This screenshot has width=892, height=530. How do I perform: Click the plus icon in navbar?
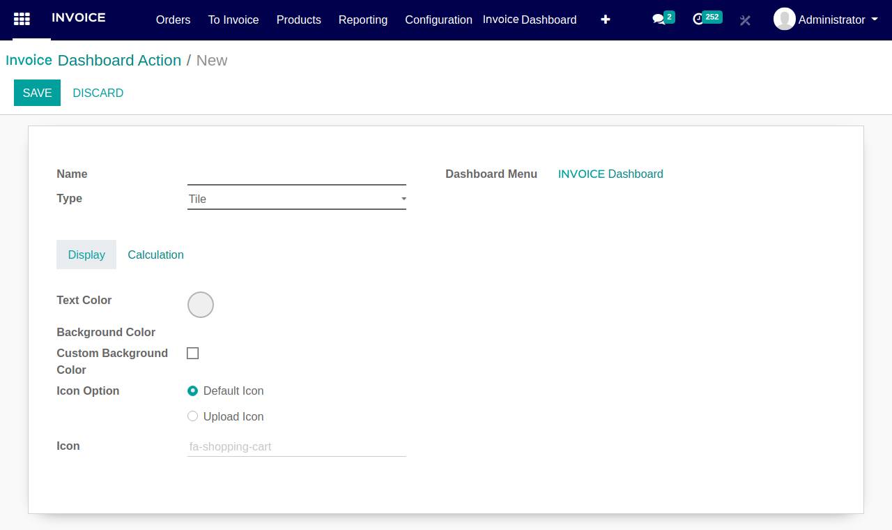tap(606, 20)
